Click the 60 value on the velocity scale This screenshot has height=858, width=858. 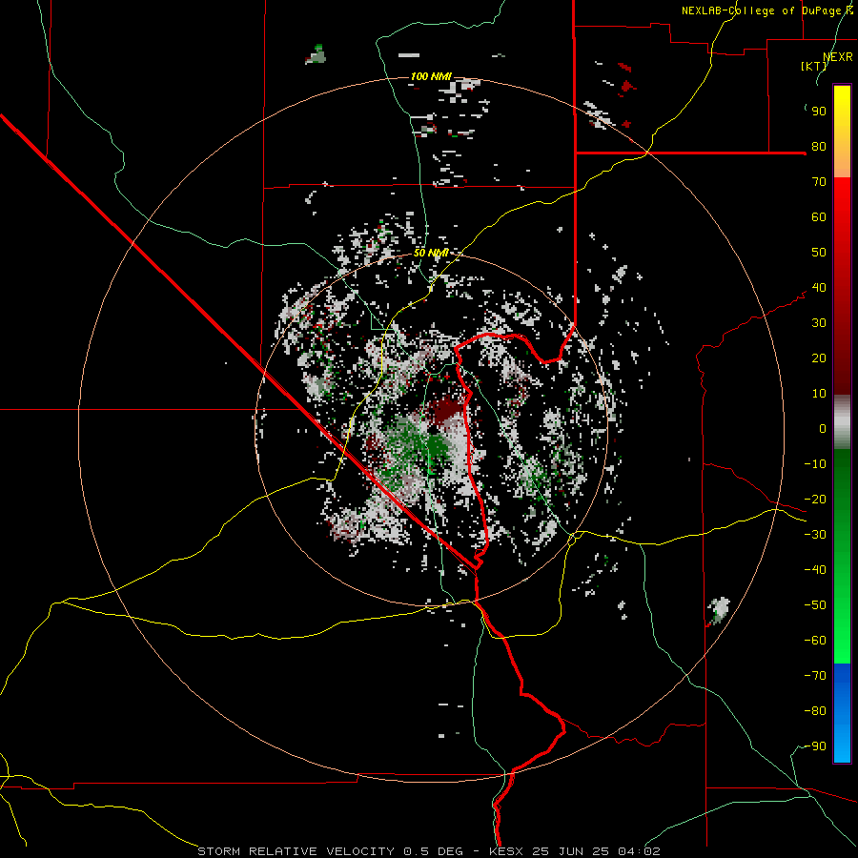pos(819,217)
